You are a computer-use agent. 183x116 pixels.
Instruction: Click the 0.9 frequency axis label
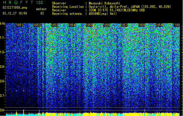coord(3,67)
